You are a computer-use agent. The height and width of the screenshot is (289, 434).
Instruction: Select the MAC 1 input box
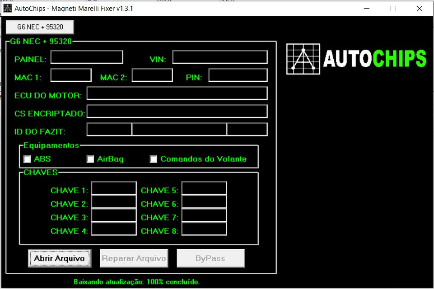click(x=71, y=75)
